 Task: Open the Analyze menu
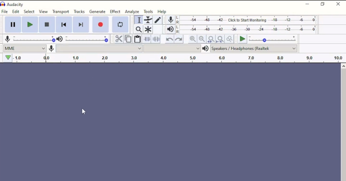pyautogui.click(x=132, y=12)
